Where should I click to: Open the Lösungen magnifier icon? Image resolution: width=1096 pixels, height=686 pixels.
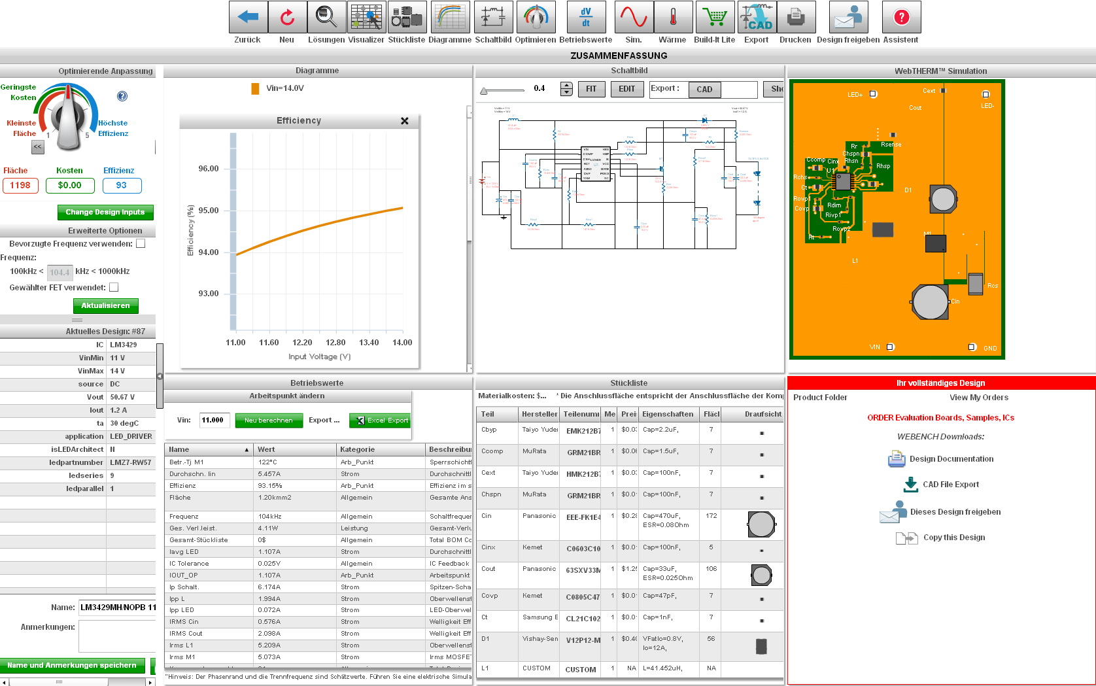(326, 17)
